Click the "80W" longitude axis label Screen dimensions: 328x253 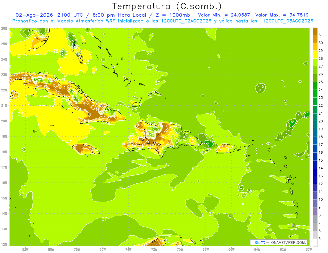coord(51,249)
